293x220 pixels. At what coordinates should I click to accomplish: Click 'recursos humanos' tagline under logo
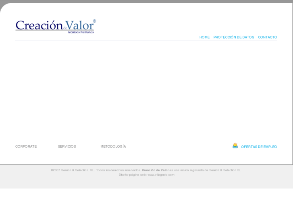pos(81,32)
